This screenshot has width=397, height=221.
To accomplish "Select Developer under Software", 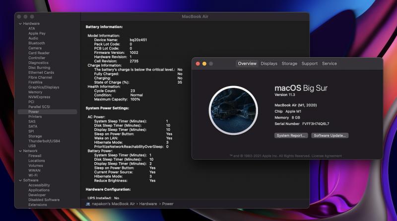I will (37, 195).
